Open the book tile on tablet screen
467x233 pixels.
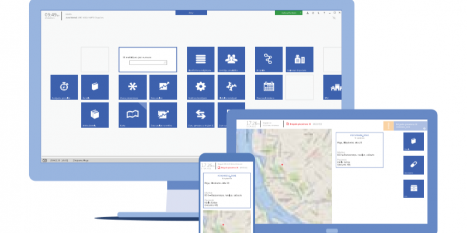tap(414, 142)
